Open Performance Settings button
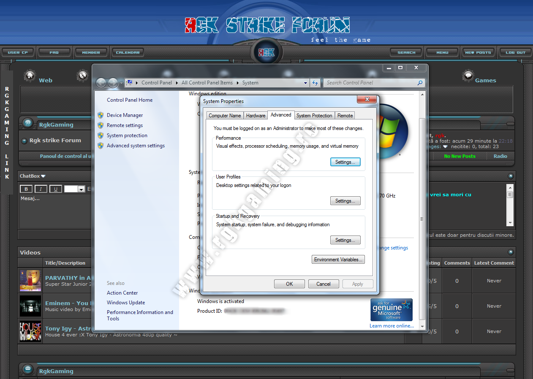The width and height of the screenshot is (533, 379). point(345,162)
